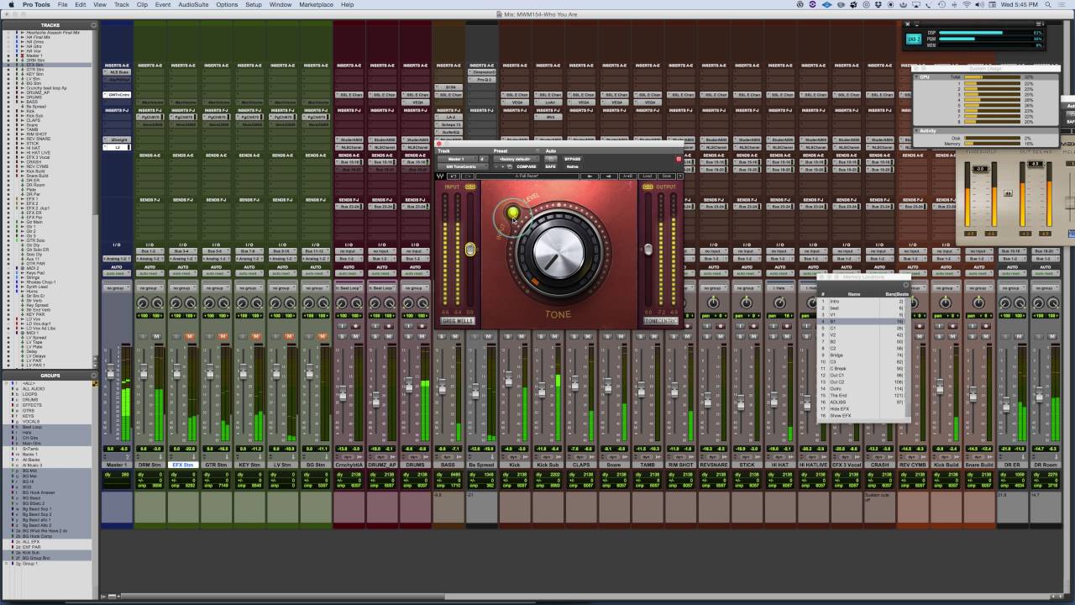Toggle automation SAFE on the plugin
Image resolution: width=1075 pixels, height=605 pixels.
(x=550, y=166)
